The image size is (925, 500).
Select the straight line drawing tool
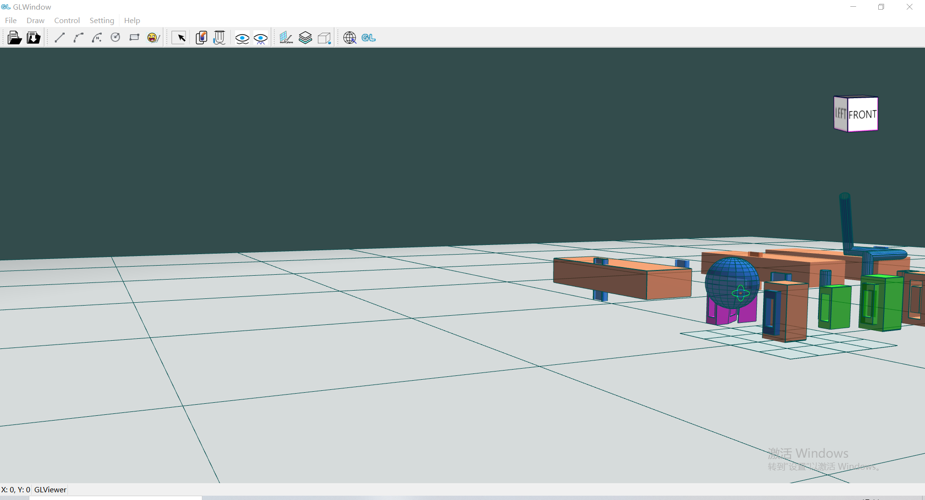60,38
